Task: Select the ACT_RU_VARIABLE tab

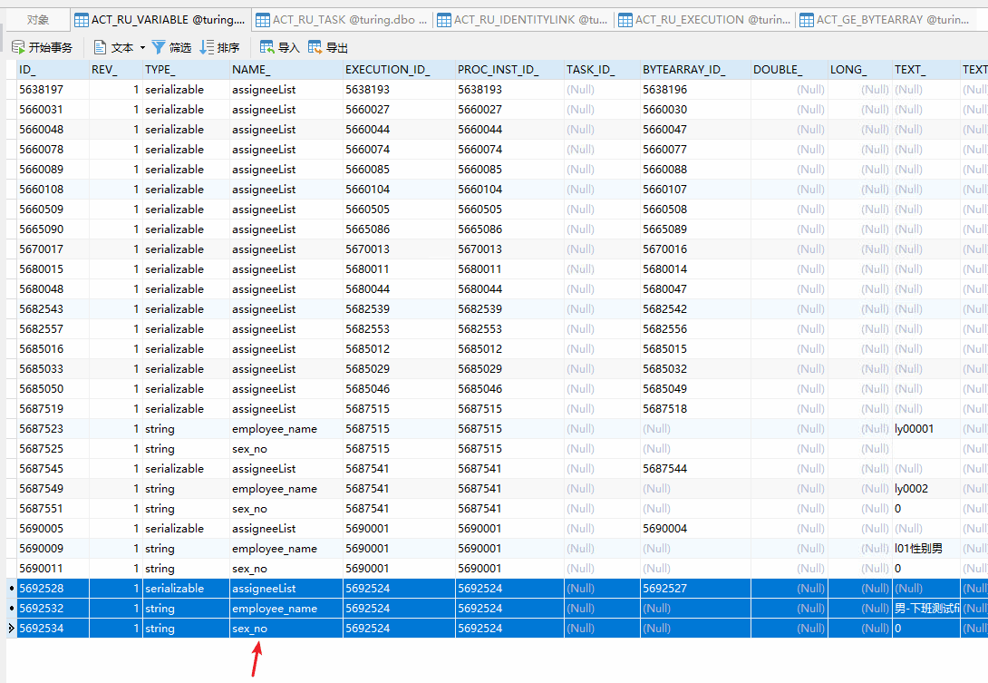Action: click(160, 20)
